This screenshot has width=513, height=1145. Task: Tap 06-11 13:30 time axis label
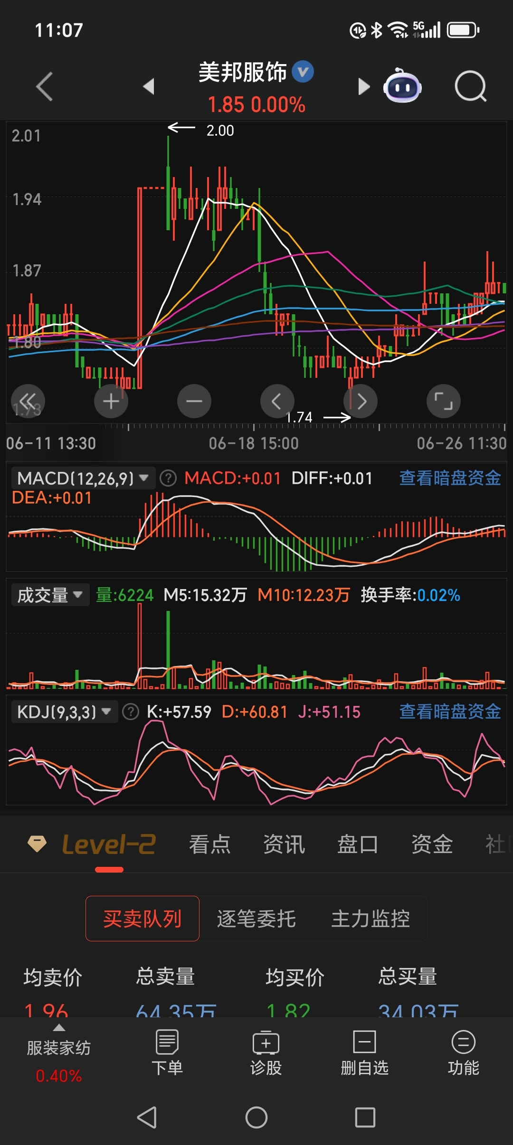coord(51,443)
